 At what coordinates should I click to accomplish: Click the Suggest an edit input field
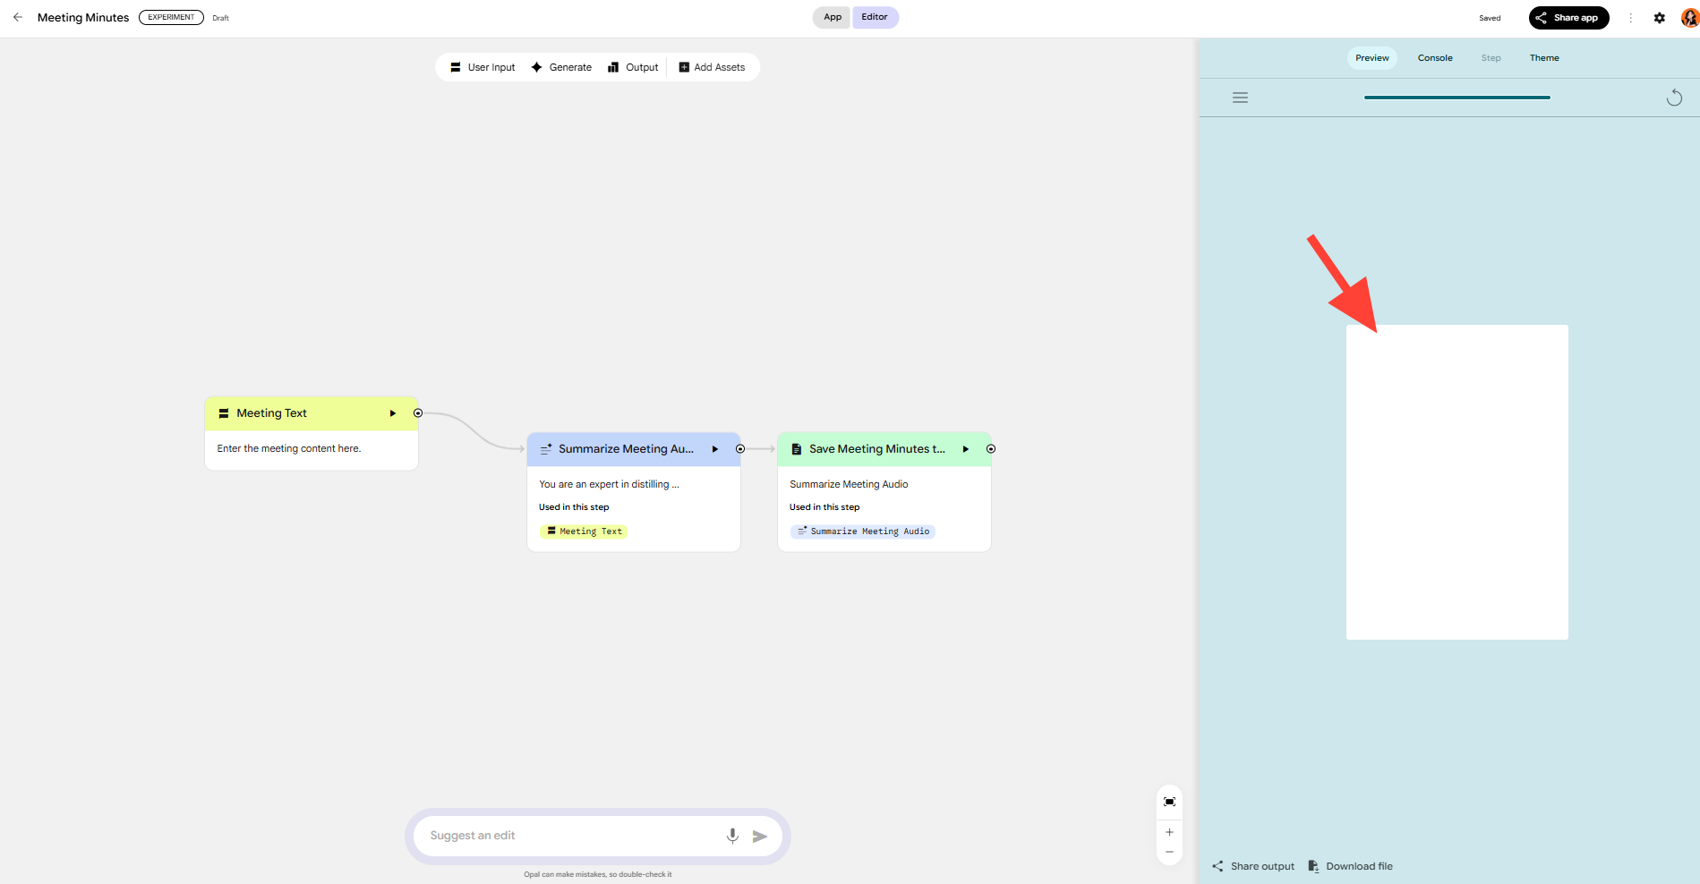point(573,836)
